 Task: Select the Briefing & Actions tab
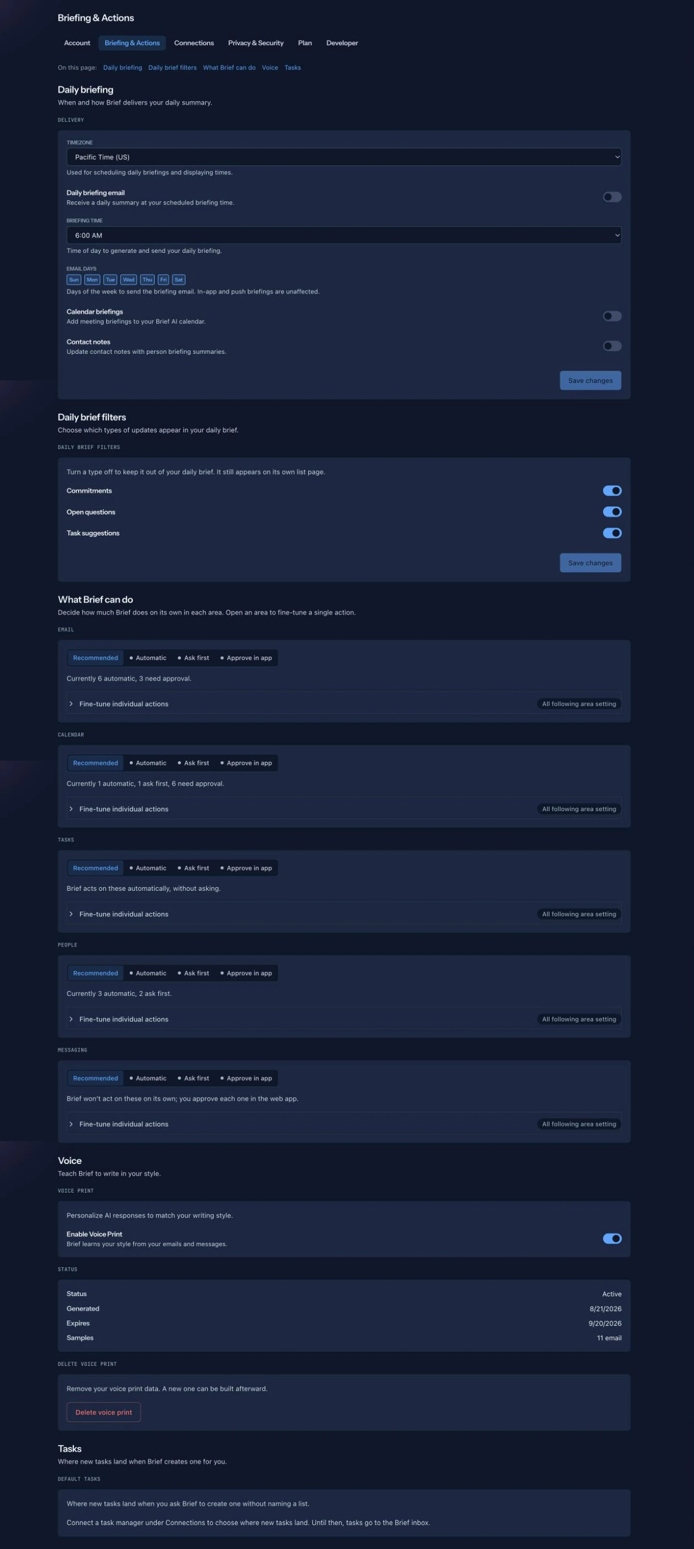coord(132,42)
